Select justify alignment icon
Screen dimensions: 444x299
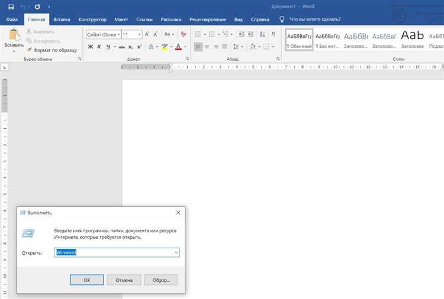coord(225,47)
